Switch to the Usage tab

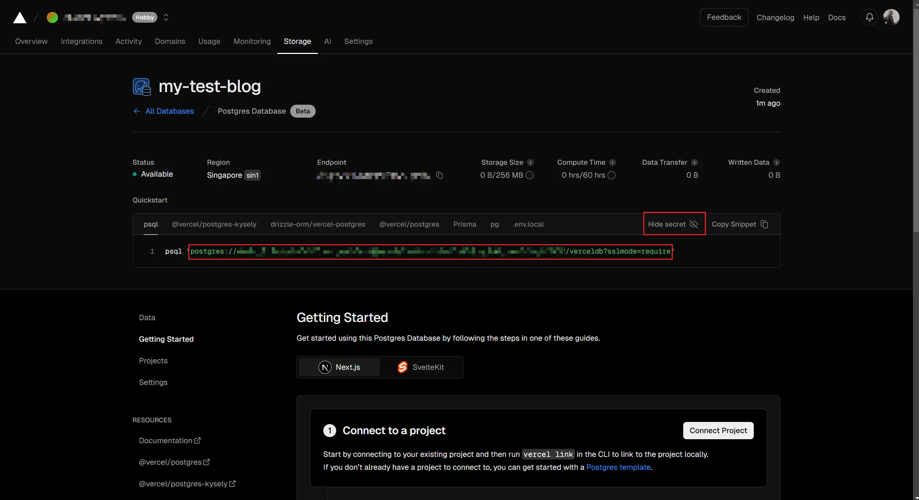click(x=209, y=41)
